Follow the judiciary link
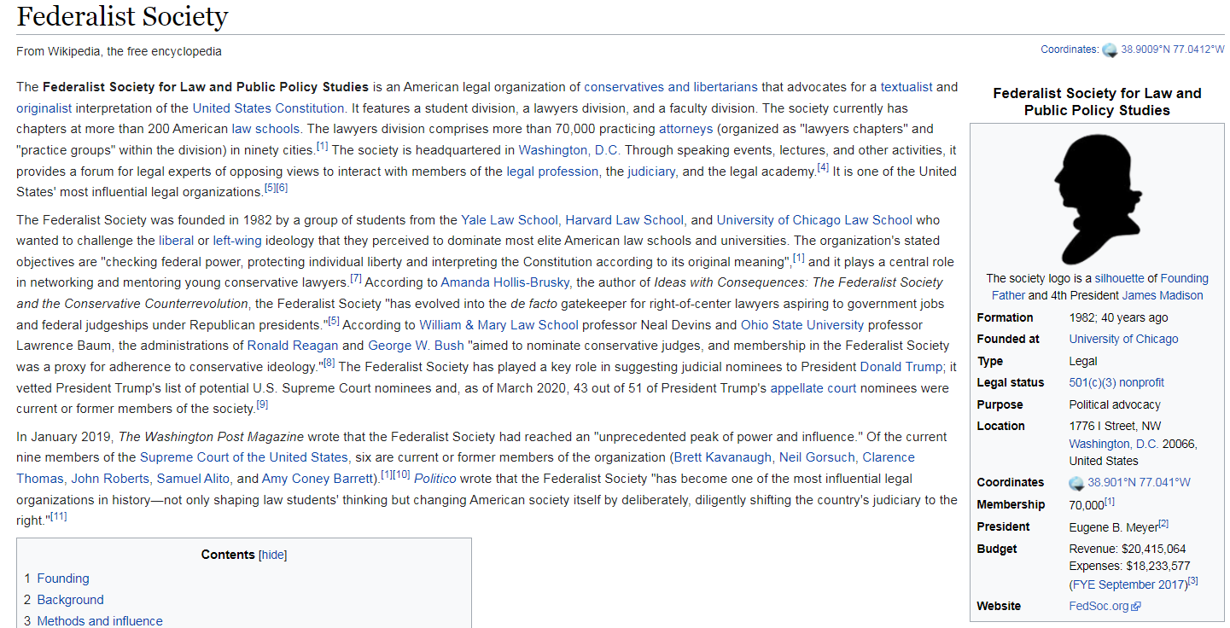 coord(652,172)
